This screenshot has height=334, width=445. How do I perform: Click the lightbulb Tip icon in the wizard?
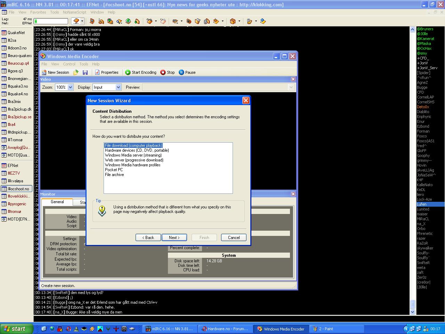click(102, 210)
